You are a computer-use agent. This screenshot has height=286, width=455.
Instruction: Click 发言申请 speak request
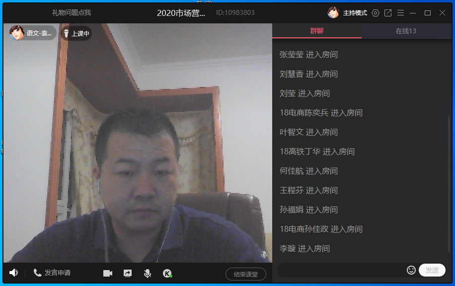pyautogui.click(x=52, y=273)
